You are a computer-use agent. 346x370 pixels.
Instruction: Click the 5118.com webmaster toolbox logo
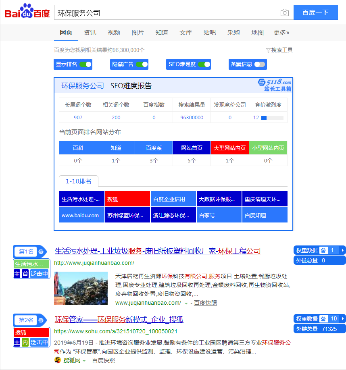coord(275,85)
